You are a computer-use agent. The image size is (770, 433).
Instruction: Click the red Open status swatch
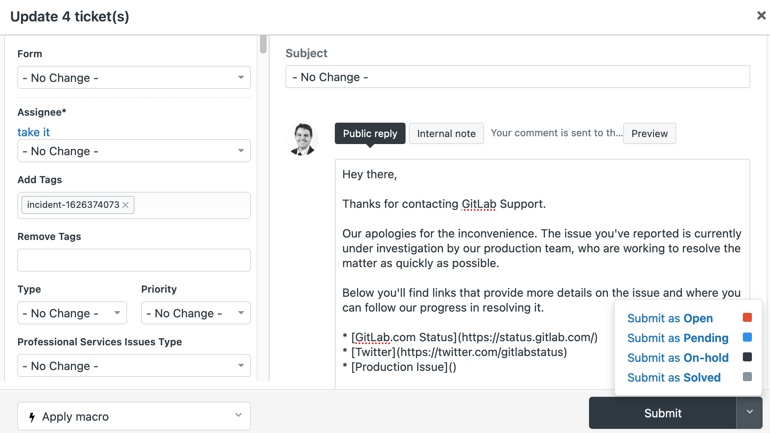(747, 317)
